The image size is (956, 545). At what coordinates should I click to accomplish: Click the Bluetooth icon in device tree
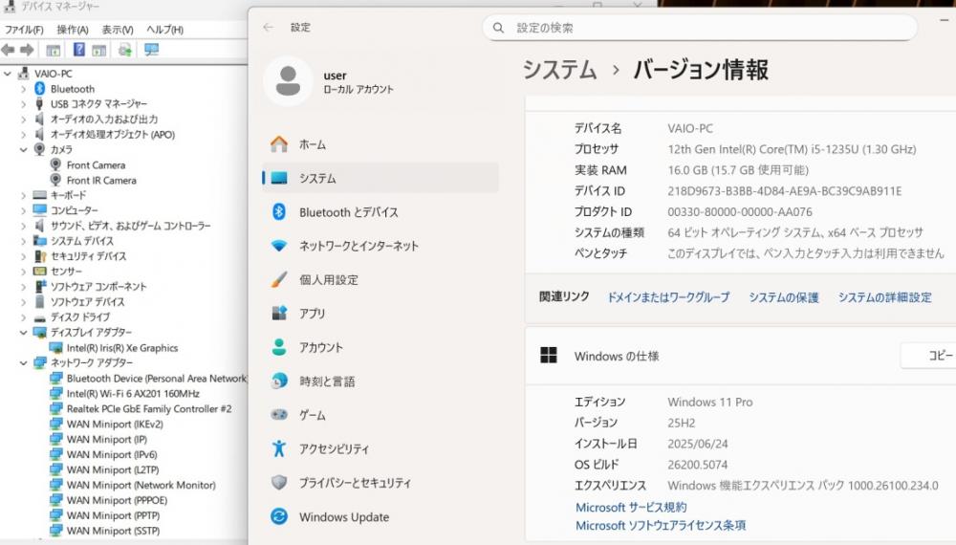click(39, 88)
